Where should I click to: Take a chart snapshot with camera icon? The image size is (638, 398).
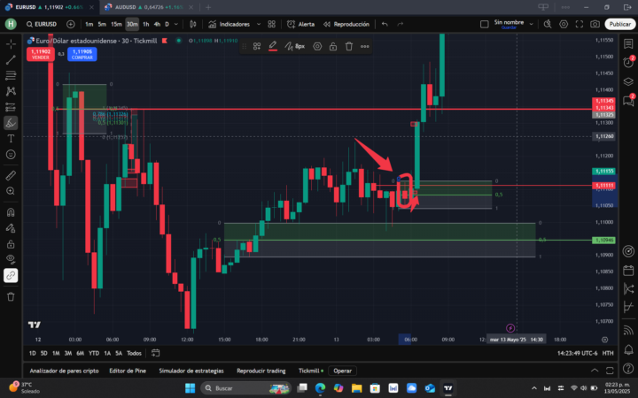click(x=595, y=25)
